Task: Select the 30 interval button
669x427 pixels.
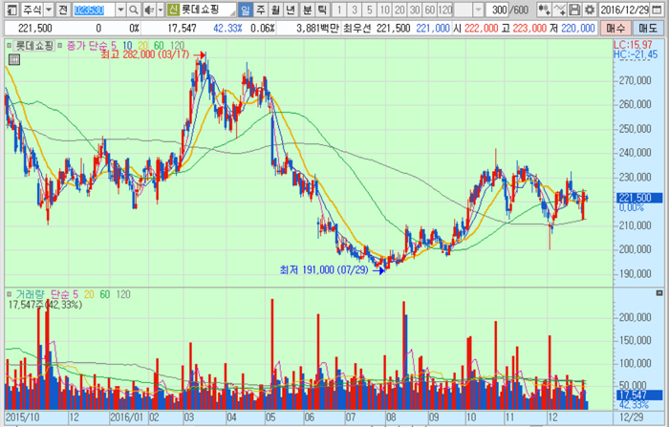Action: click(415, 10)
